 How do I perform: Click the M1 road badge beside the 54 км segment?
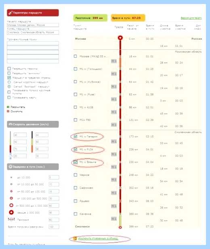click(x=114, y=179)
